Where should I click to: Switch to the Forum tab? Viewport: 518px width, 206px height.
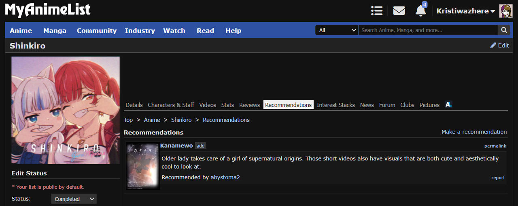[x=387, y=105]
